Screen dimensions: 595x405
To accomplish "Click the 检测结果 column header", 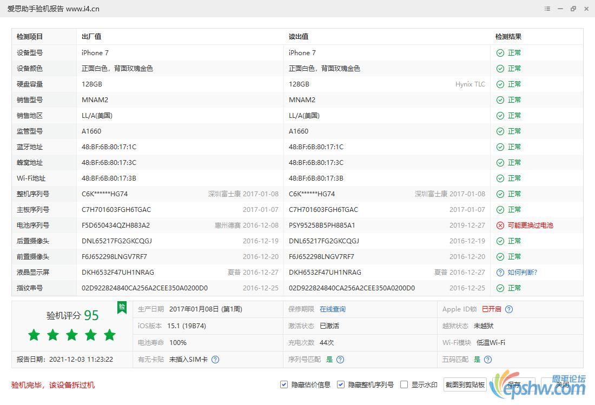I will [x=508, y=37].
